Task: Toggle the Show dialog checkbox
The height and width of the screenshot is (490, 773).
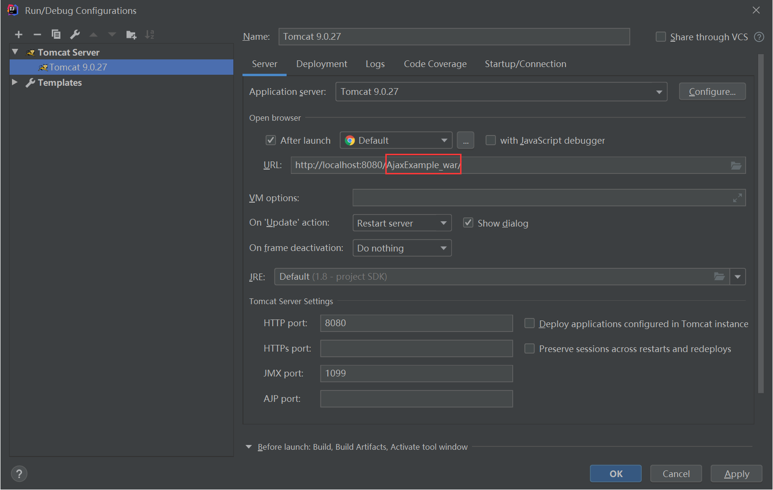Action: point(468,223)
